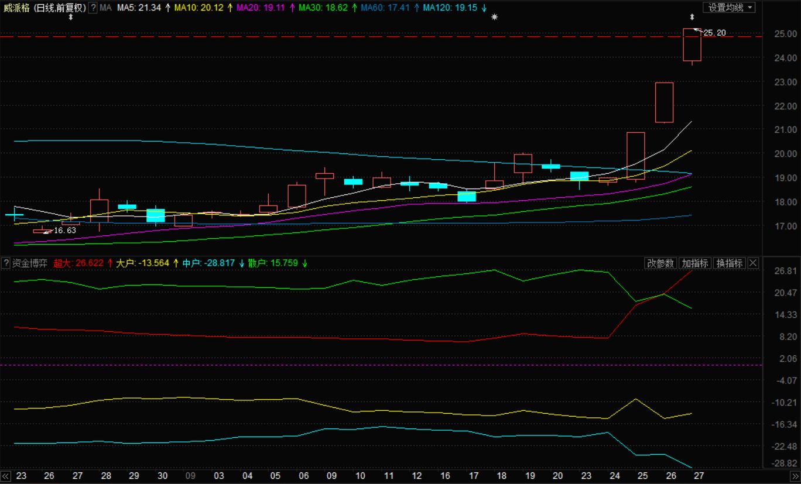Click date label 28 on time axis
The image size is (801, 484).
pos(106,476)
